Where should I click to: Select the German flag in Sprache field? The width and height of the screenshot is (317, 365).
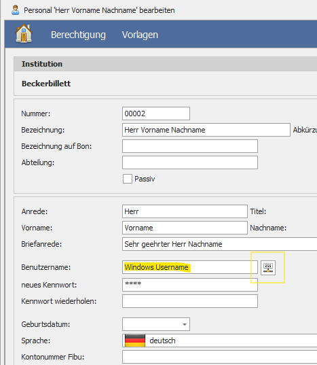tap(135, 341)
